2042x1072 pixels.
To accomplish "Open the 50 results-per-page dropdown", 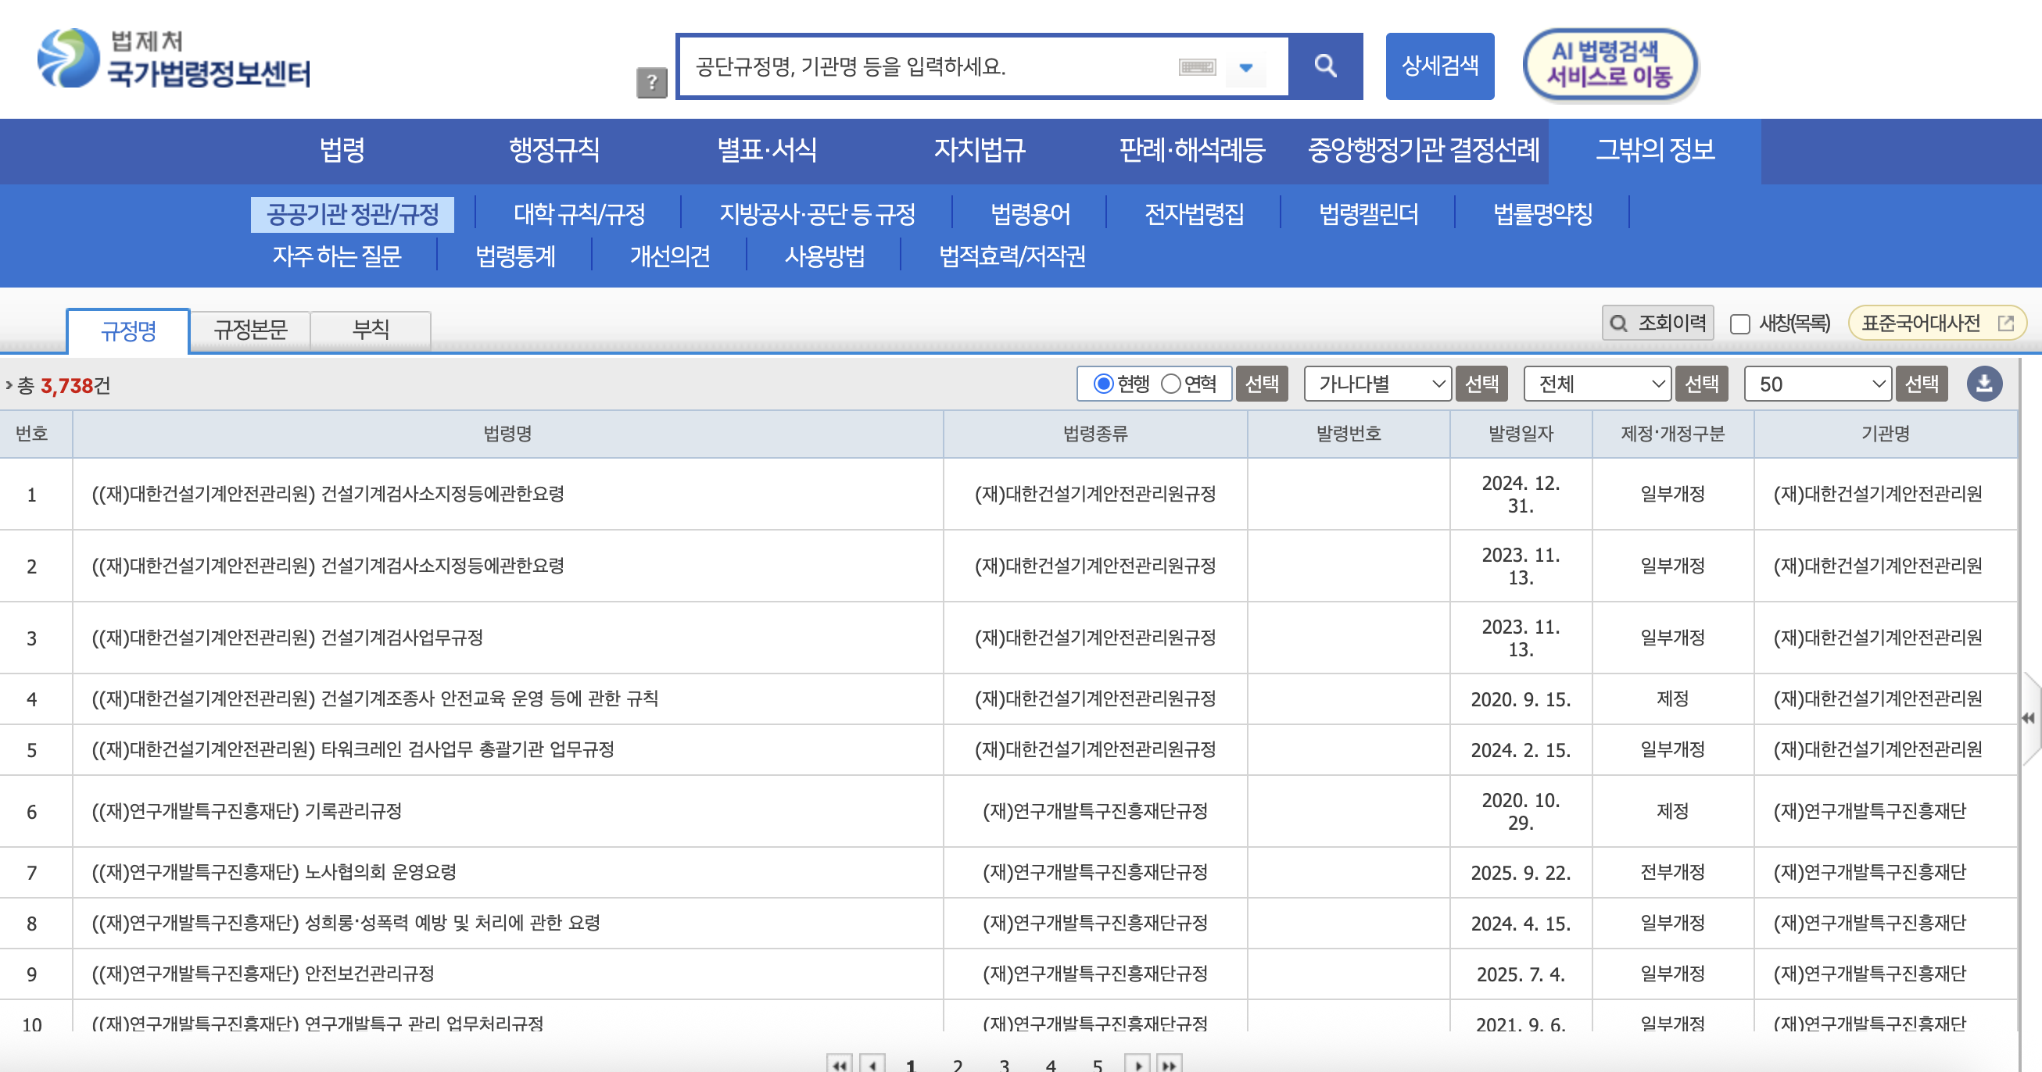I will click(1818, 384).
